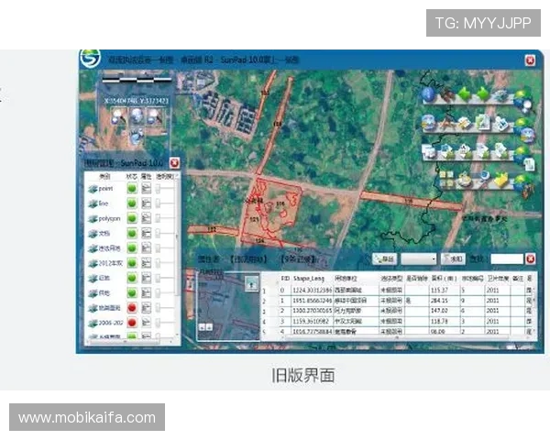Close the SunPad 10.0 layer panel
The image size is (550, 440).
point(174,163)
